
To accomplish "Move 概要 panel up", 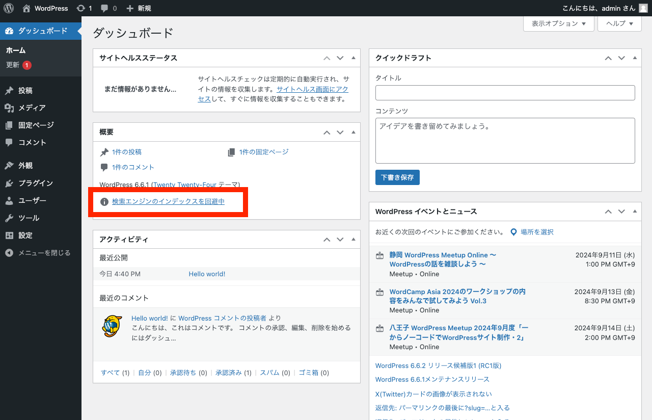I will coord(327,132).
